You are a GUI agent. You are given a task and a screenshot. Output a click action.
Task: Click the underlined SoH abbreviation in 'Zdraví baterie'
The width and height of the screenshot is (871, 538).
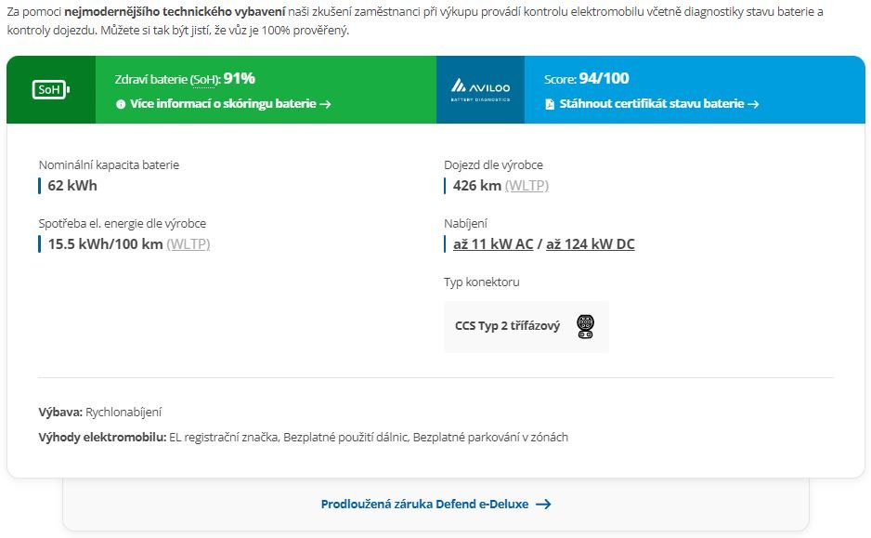tap(202, 80)
